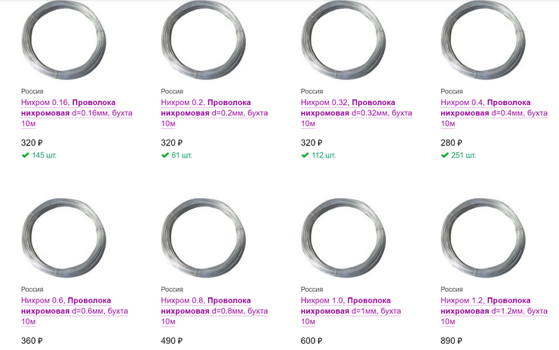Image resolution: width=559 pixels, height=350 pixels.
Task: Click green checkmark next to 145 шт.
Action: [25, 155]
